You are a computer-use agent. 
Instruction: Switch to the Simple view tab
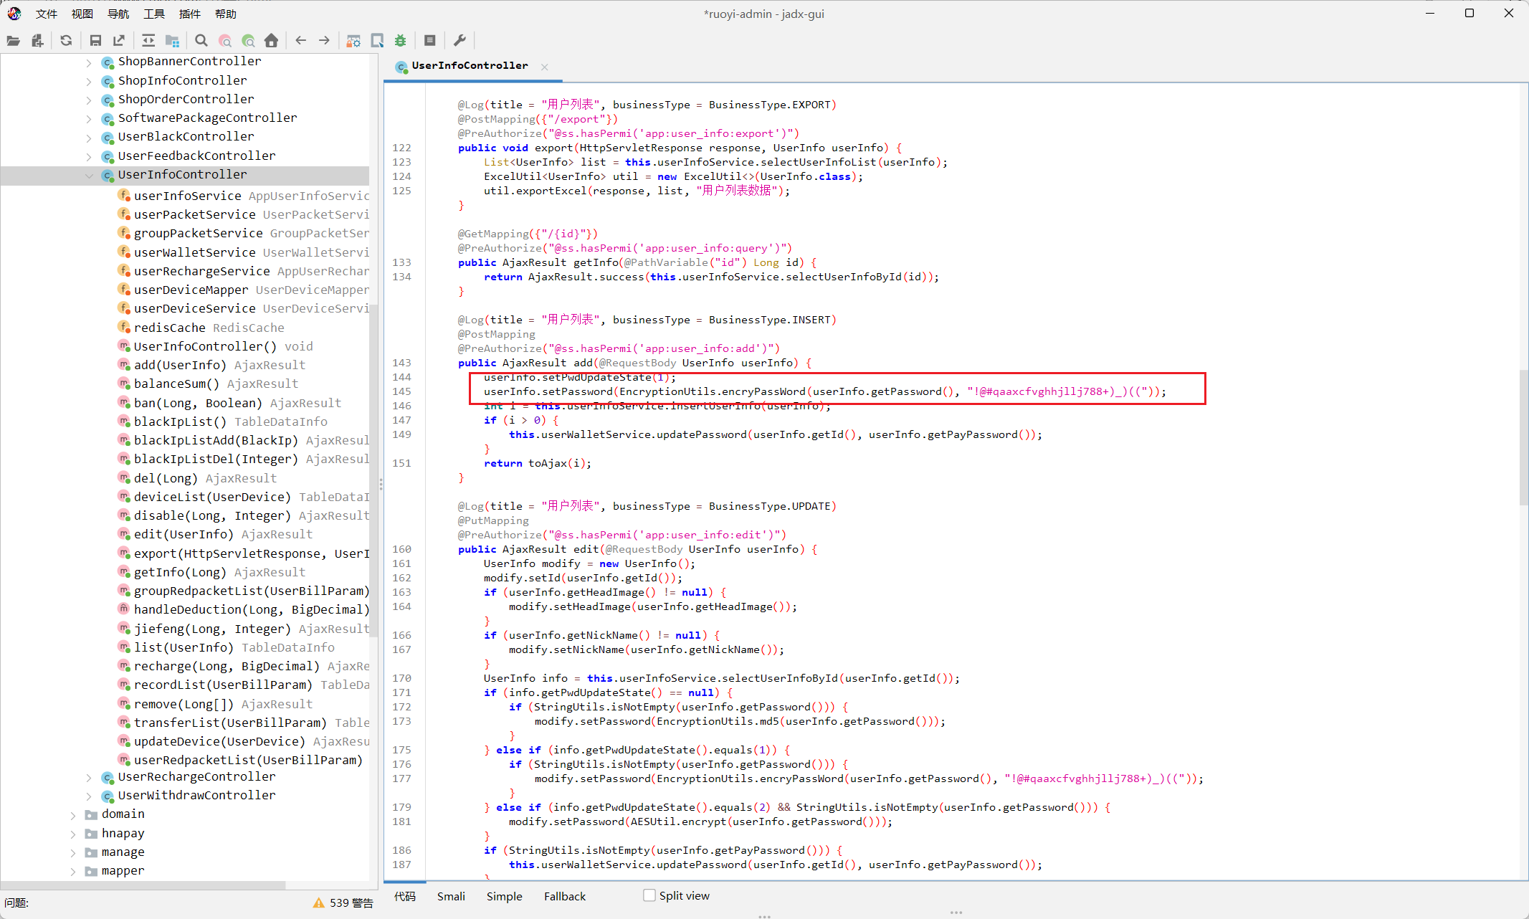coord(504,896)
